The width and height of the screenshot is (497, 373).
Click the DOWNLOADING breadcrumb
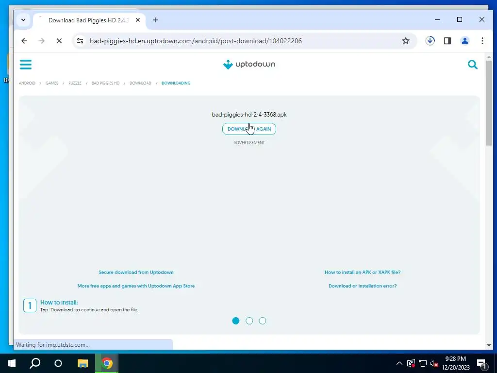[176, 83]
